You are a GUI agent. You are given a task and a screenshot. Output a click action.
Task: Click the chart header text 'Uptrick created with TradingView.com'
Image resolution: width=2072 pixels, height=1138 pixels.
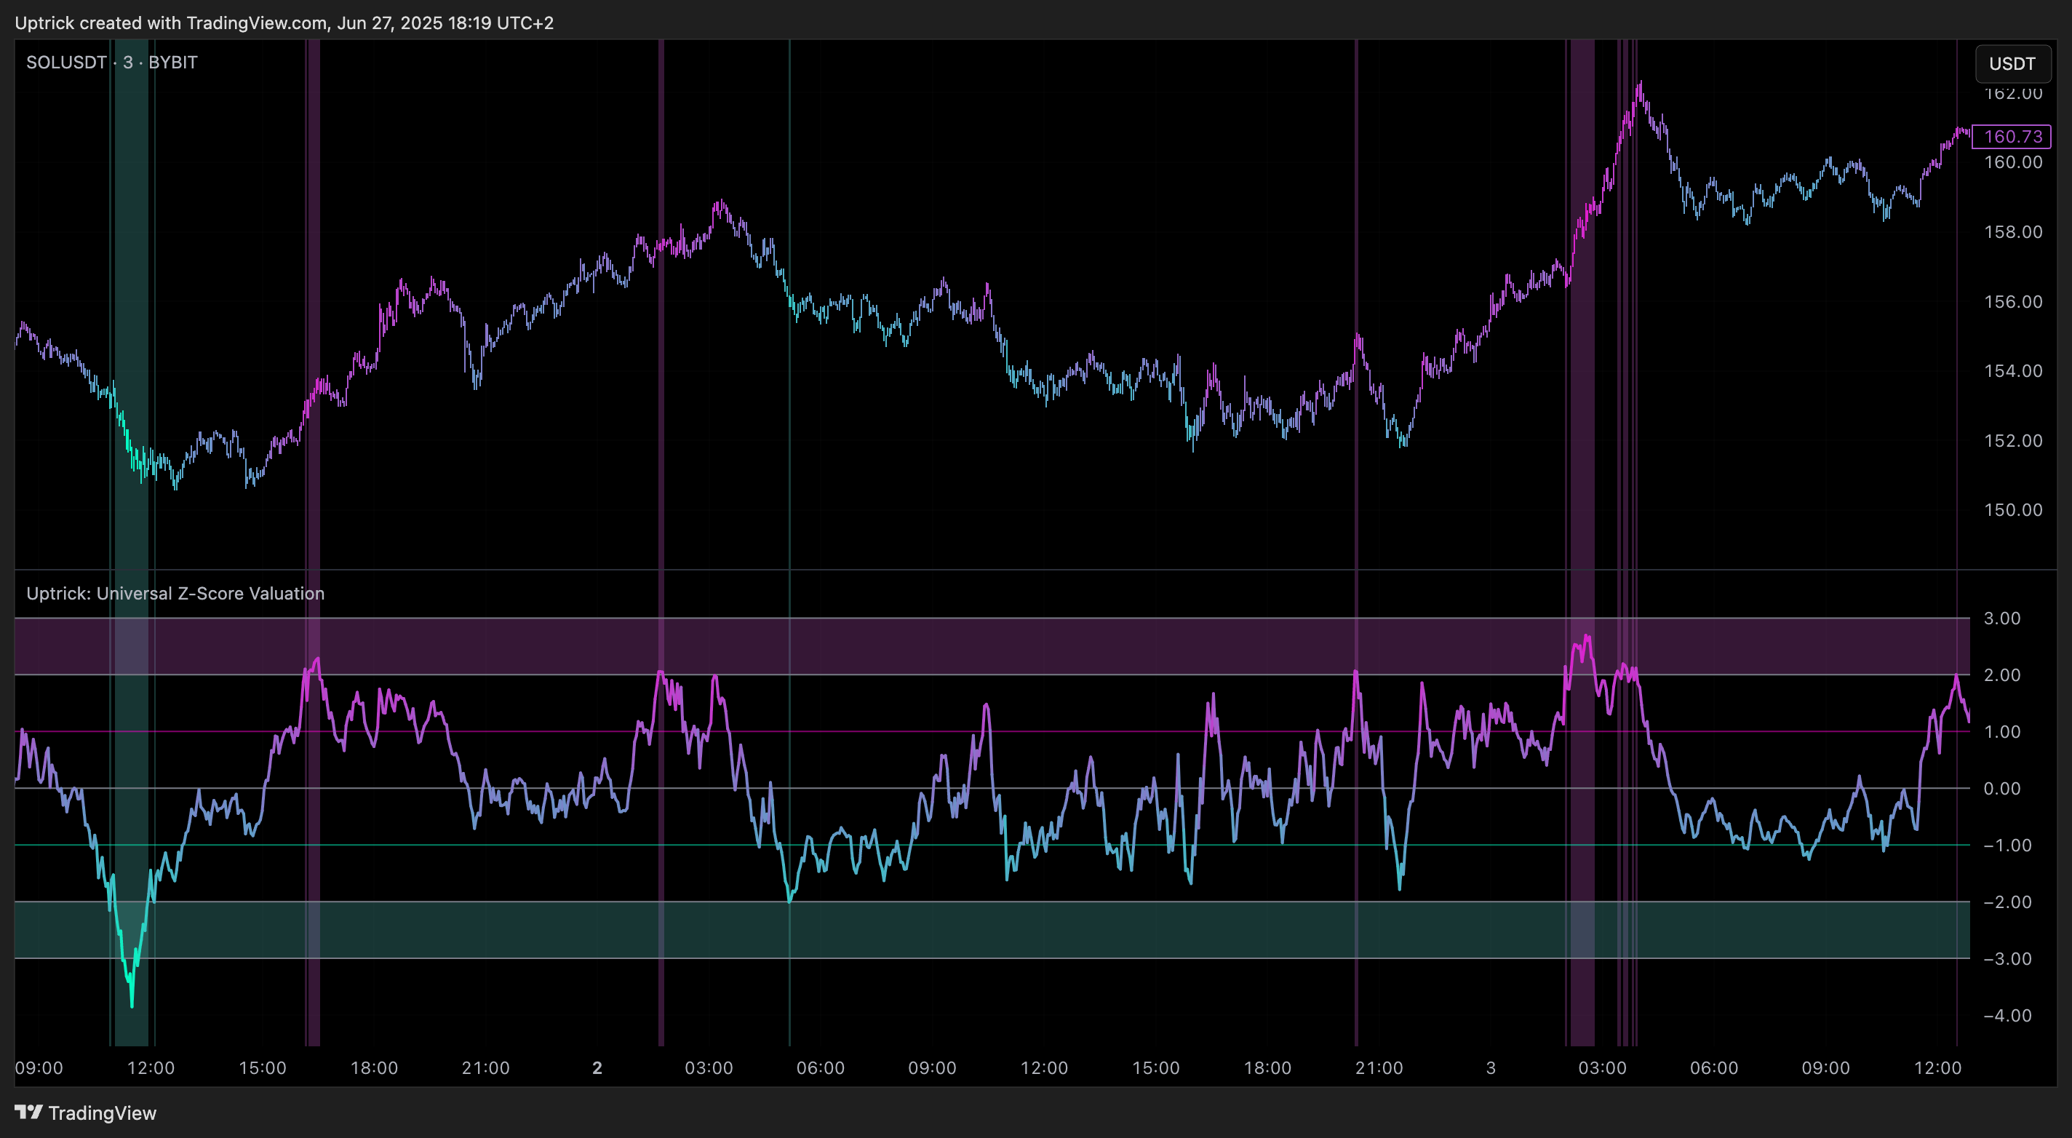pos(171,23)
